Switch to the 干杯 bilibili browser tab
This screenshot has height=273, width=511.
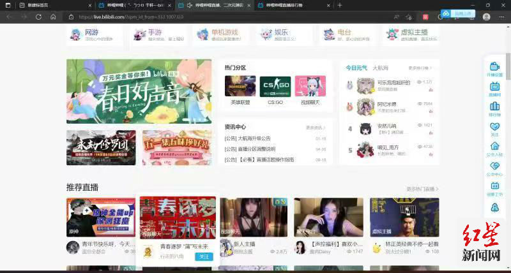135,6
